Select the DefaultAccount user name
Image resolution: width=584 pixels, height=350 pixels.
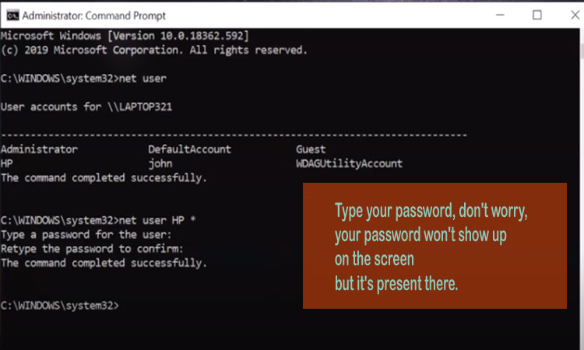[x=189, y=149]
